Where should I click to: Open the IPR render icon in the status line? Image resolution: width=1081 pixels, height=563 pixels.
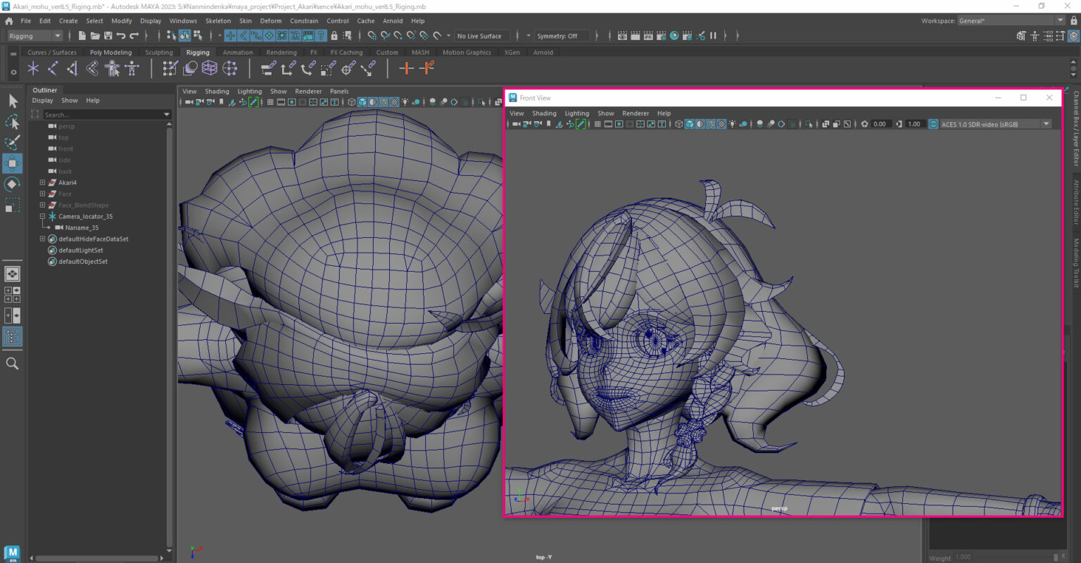click(x=649, y=36)
